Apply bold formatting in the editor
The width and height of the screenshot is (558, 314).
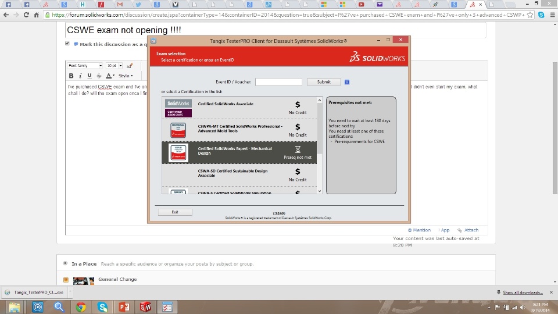(x=71, y=76)
